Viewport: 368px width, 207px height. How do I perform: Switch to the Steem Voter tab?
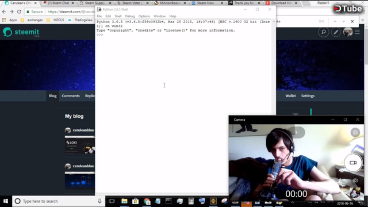coord(131,3)
